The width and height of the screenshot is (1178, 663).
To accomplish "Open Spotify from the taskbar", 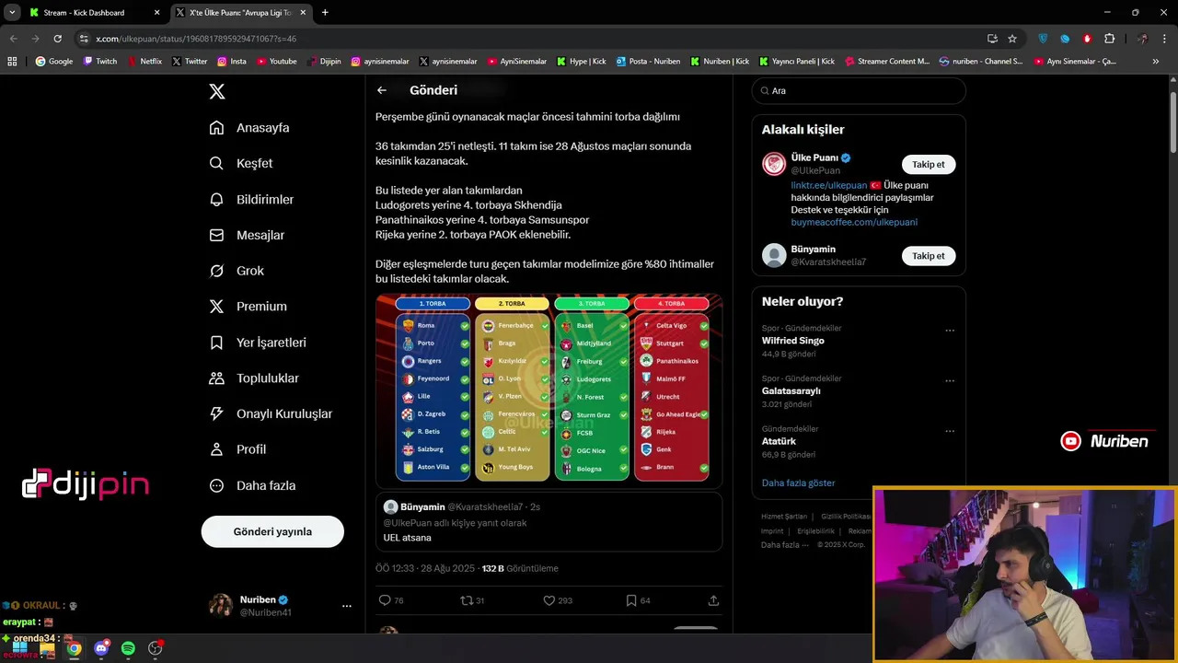I will [128, 648].
